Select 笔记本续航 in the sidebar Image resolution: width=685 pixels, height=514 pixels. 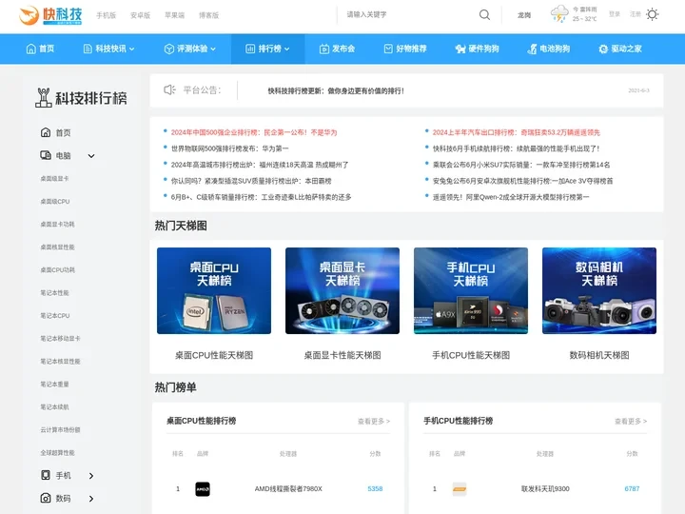tap(54, 407)
